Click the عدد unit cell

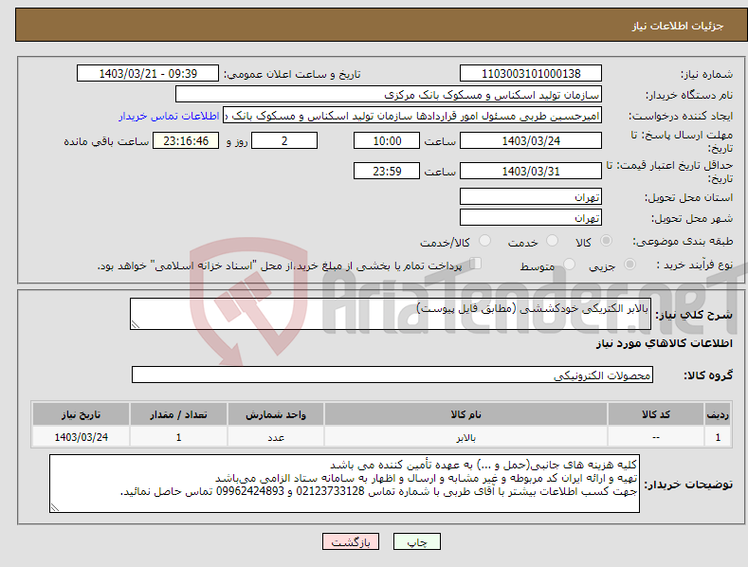[276, 437]
